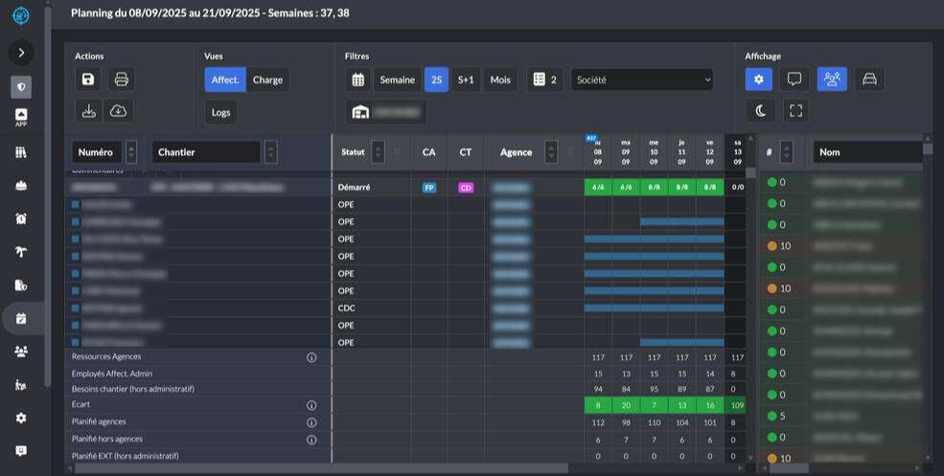Select the S+1 week filter
The image size is (944, 476).
[466, 79]
